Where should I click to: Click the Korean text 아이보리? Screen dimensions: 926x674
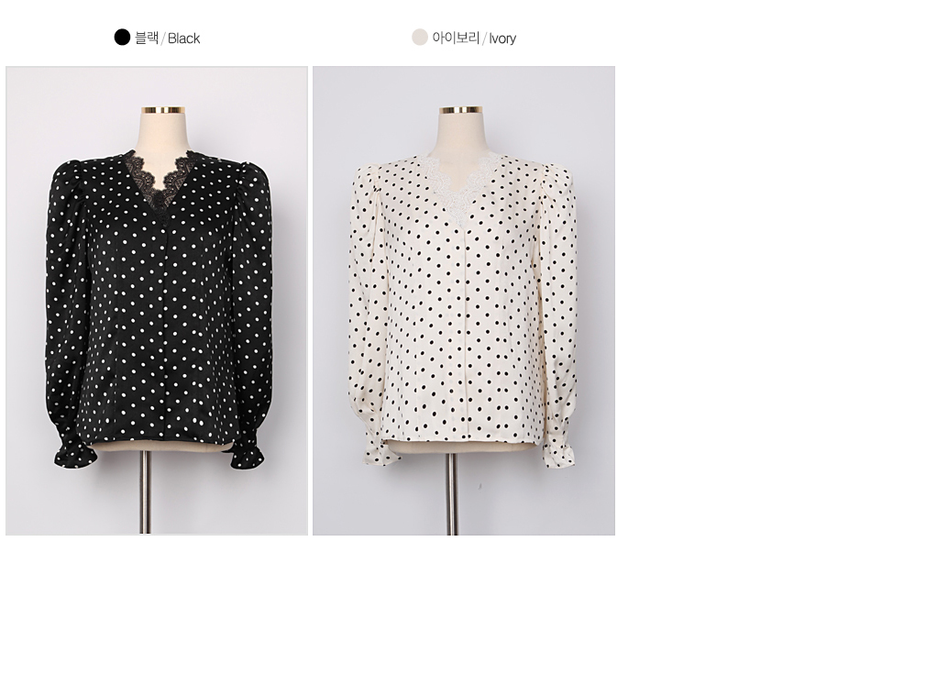[456, 39]
